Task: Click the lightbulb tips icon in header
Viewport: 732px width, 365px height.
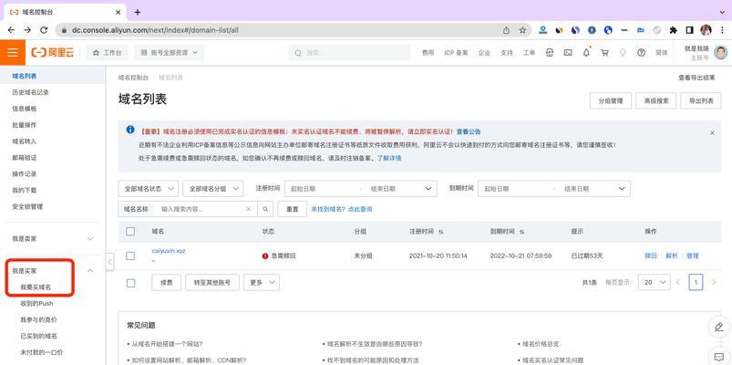Action: coord(623,53)
